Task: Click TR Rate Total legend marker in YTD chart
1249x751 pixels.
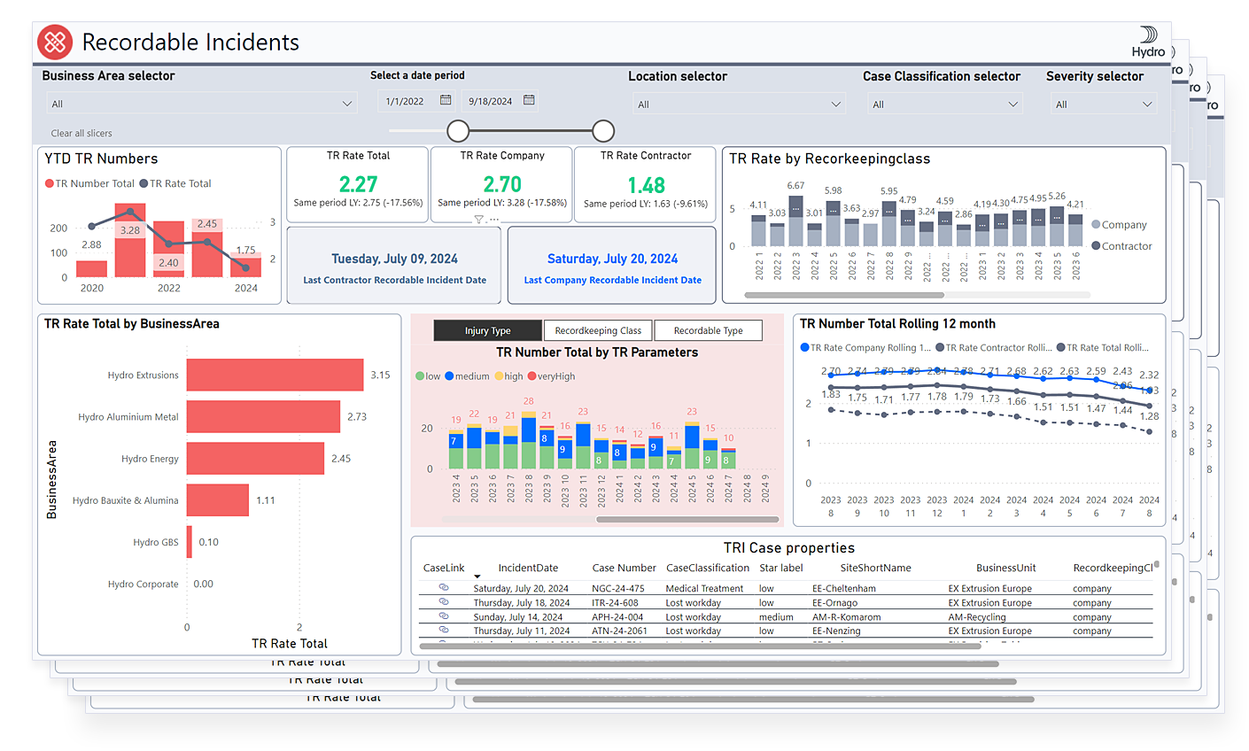Action: [x=144, y=183]
